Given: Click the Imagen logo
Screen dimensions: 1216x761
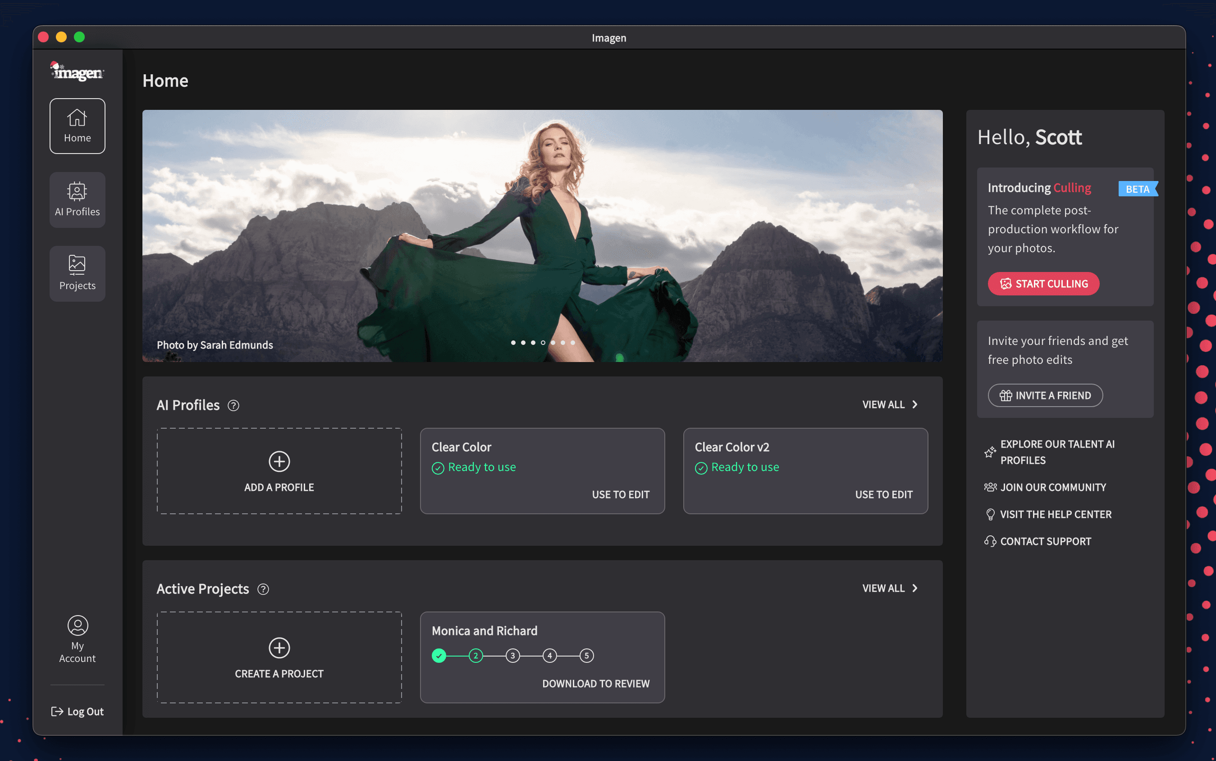Looking at the screenshot, I should click(77, 72).
